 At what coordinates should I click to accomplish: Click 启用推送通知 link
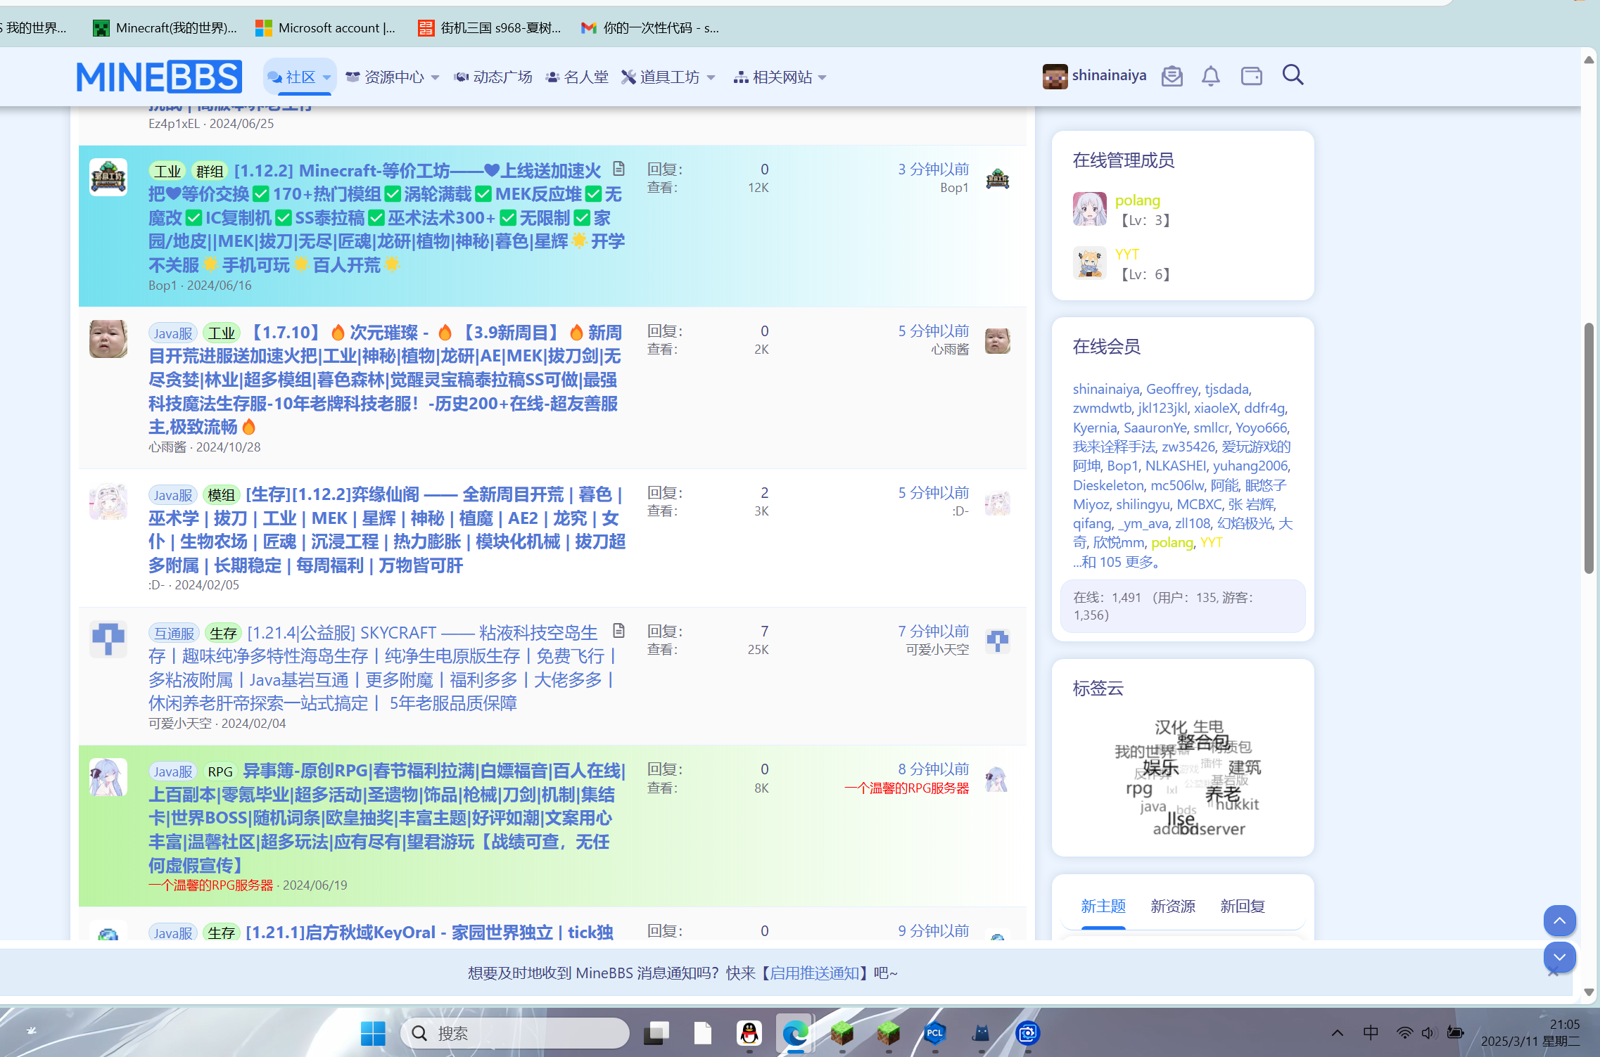pyautogui.click(x=815, y=973)
